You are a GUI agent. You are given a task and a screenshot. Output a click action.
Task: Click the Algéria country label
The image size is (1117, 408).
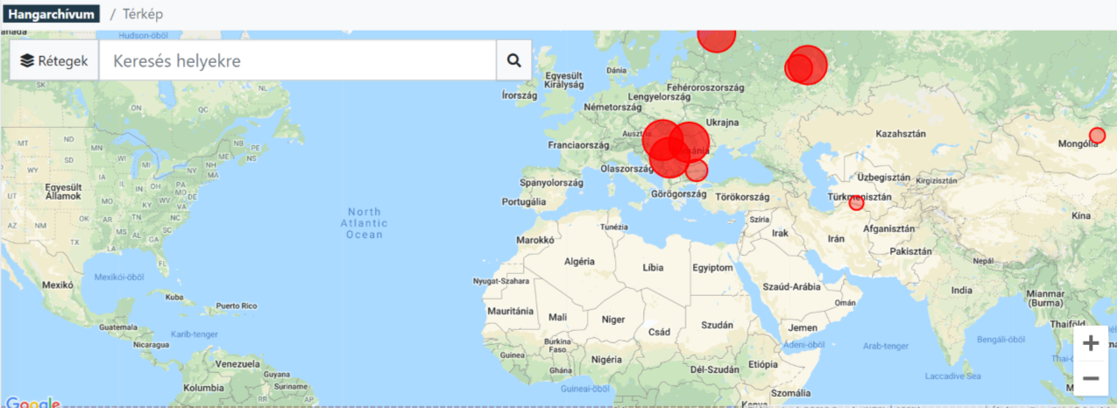(579, 261)
